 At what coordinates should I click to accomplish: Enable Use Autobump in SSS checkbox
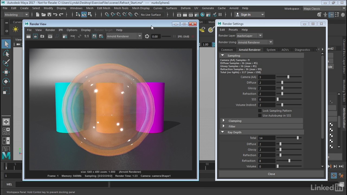(260, 116)
